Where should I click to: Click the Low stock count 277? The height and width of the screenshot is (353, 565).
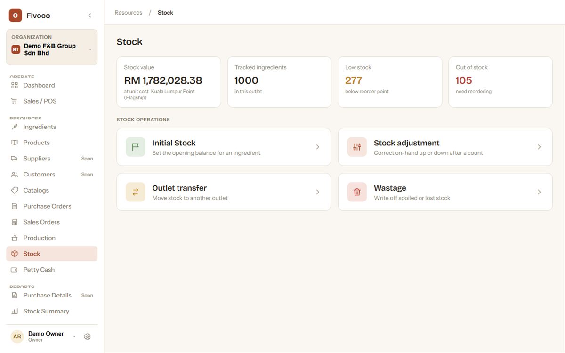tap(354, 80)
